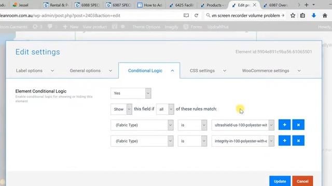Open Theme Options in admin bar
This screenshot has width=332, height=186.
[x=146, y=27]
